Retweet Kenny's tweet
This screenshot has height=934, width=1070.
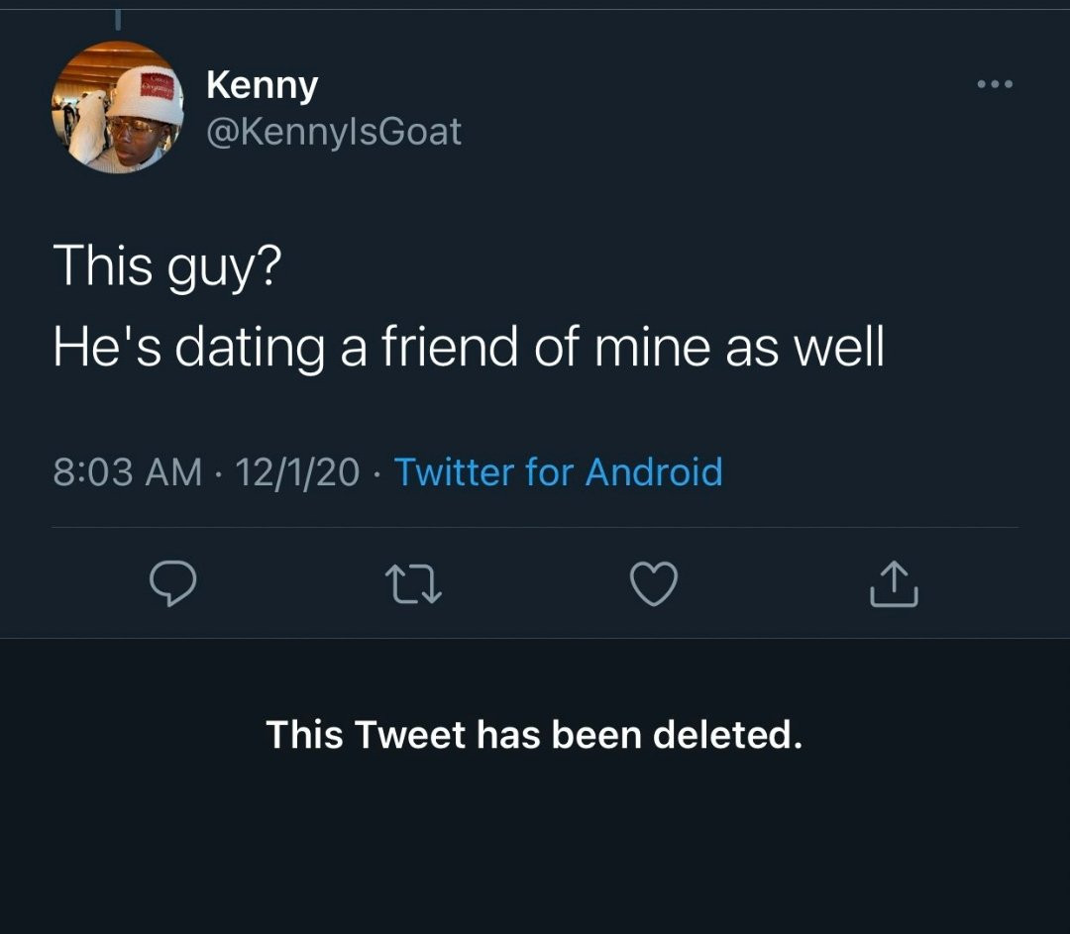pos(413,583)
